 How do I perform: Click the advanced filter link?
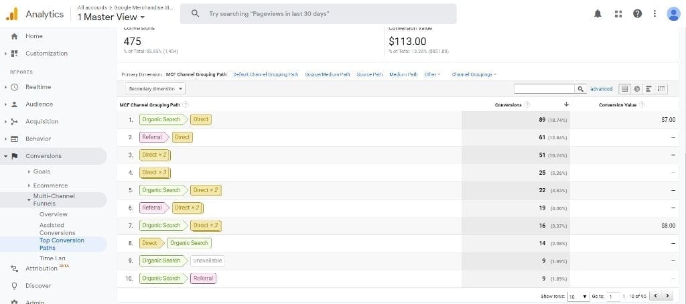(601, 89)
